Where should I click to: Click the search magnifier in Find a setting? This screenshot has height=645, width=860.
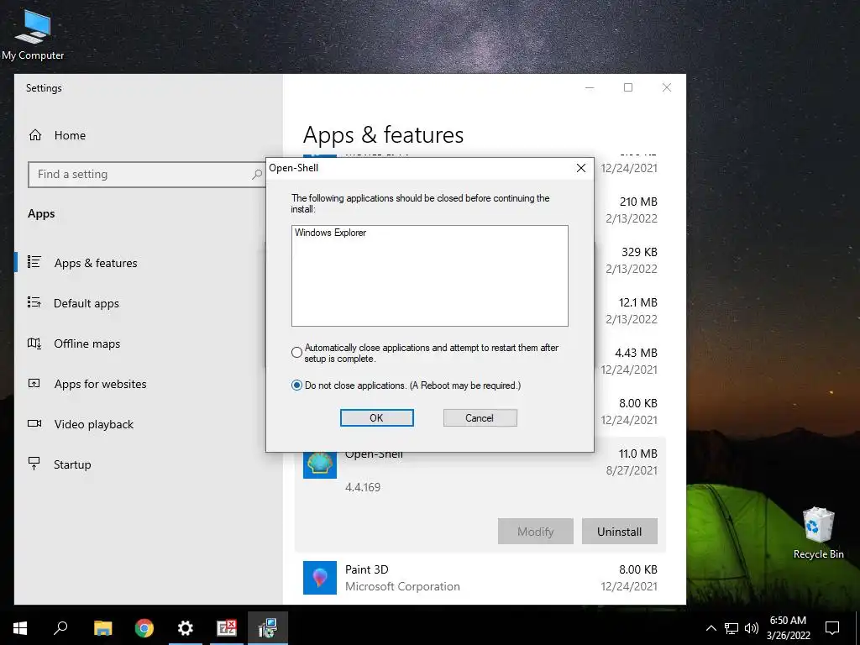[257, 175]
